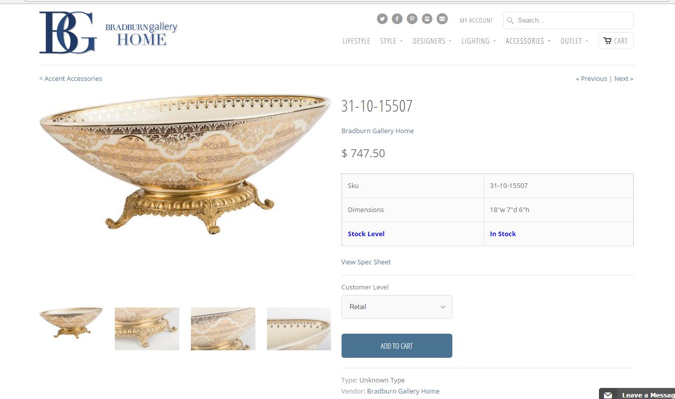This screenshot has height=399, width=675.
Task: Expand the Lighting menu
Action: pyautogui.click(x=479, y=41)
